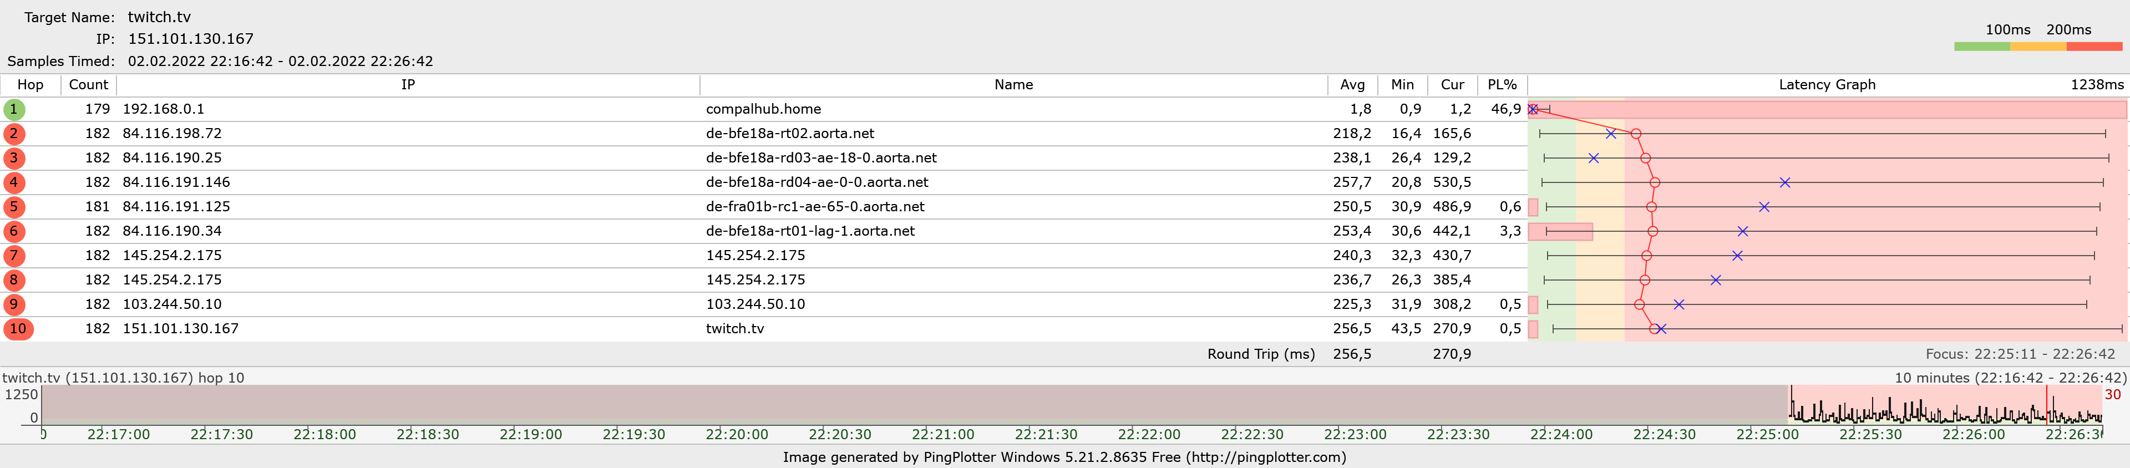Select the de-bfe18a-rt02.aorta.net row name
Screen dimensions: 2130x468
pyautogui.click(x=790, y=134)
